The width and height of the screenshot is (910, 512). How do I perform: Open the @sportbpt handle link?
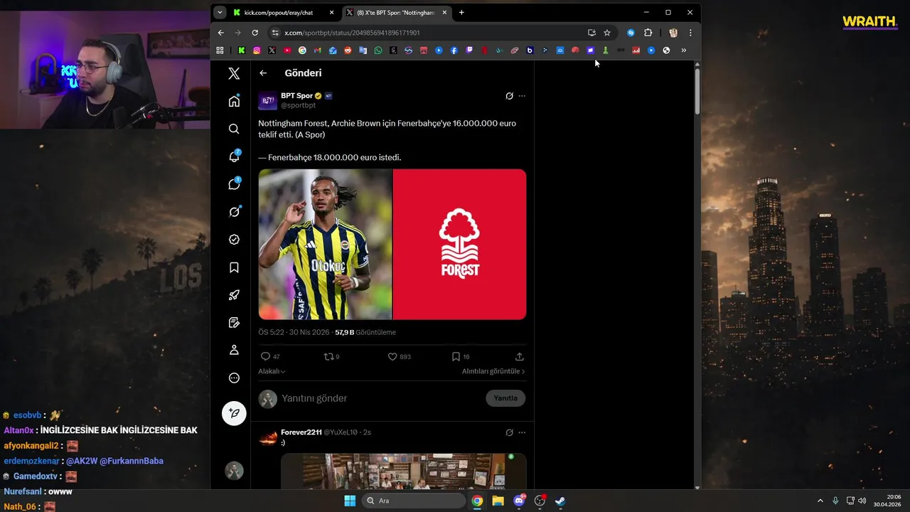pos(299,105)
